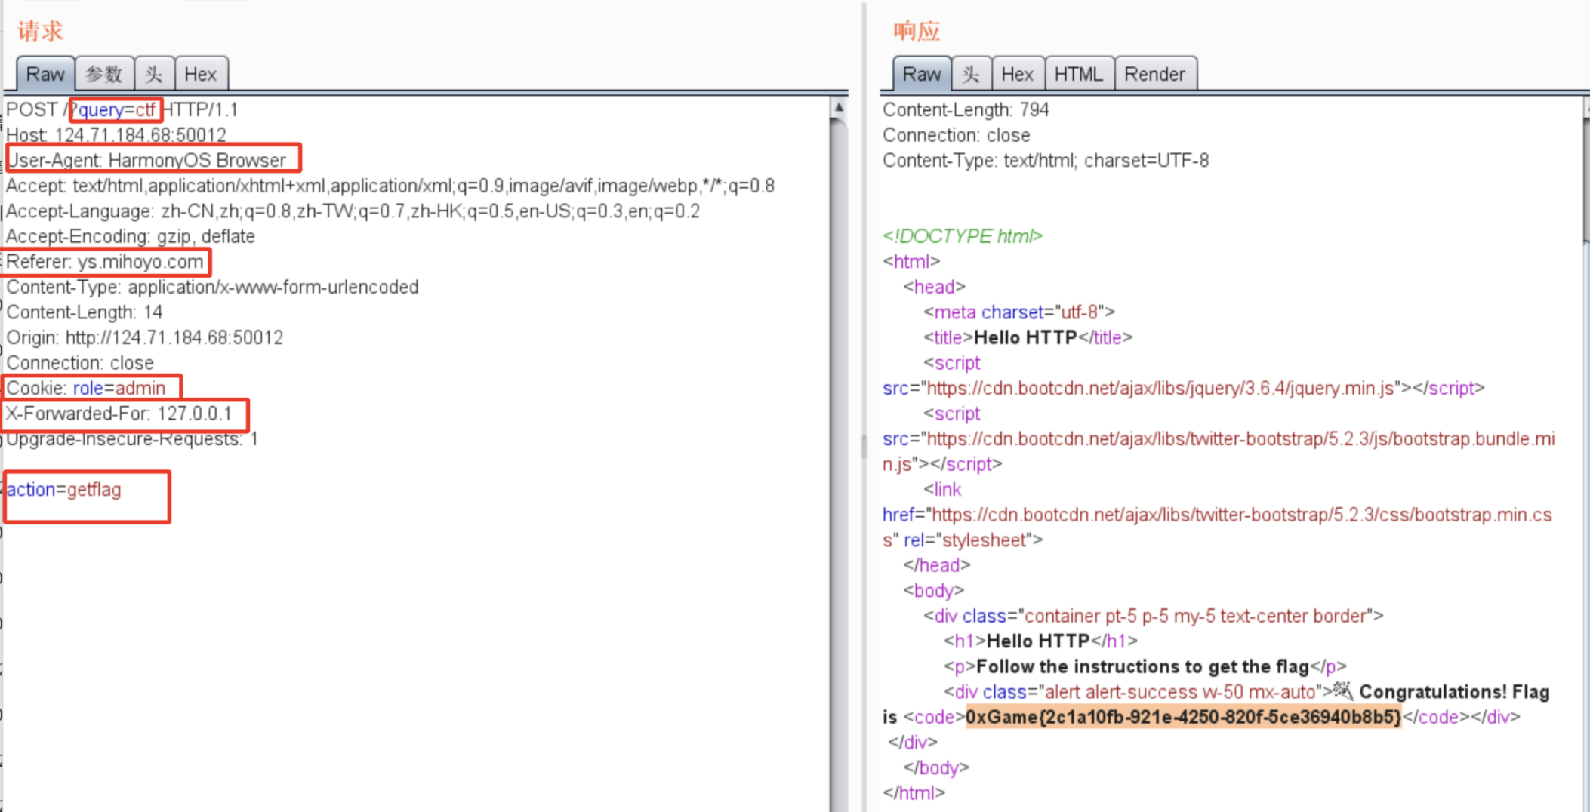
Task: Click the alert-success Congratulations line
Action: pos(1246,692)
